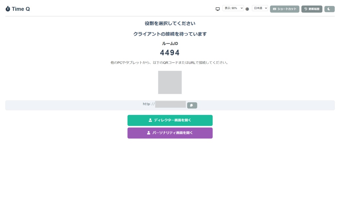The width and height of the screenshot is (340, 205).
Task: Click the monitor display icon in the header
Action: click(218, 9)
